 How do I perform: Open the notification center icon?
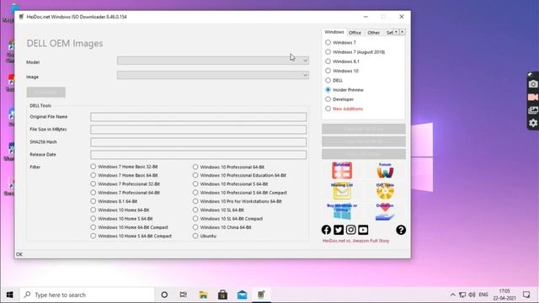click(526, 295)
